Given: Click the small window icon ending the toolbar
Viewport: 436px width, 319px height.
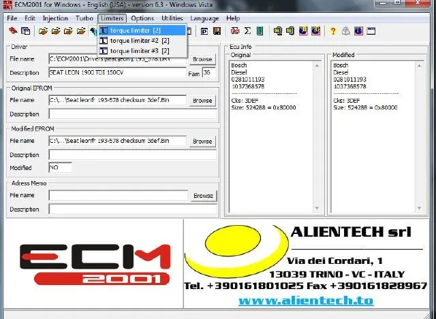Looking at the screenshot, I should [371, 31].
